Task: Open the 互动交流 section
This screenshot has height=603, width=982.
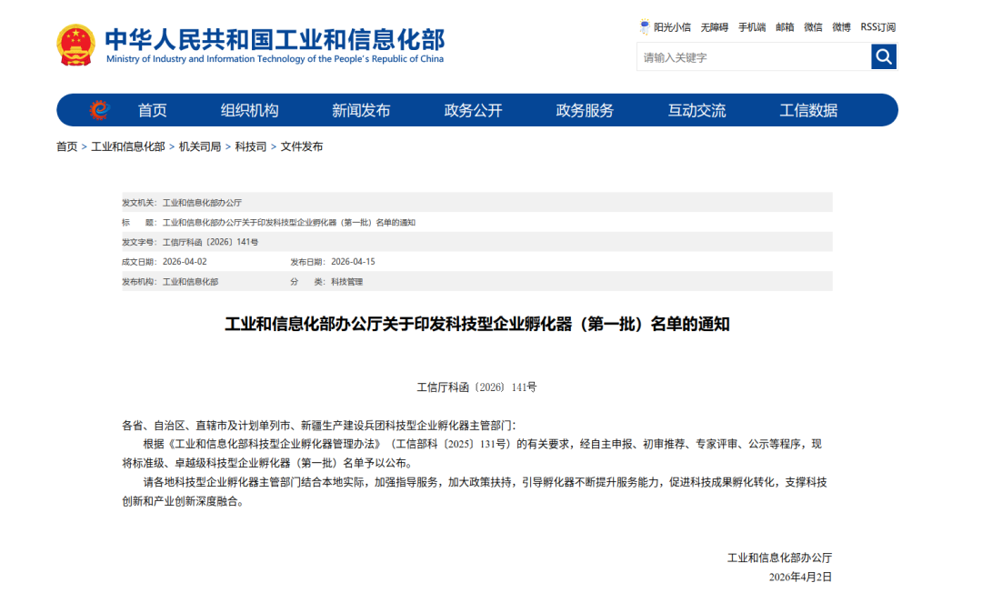Action: (x=696, y=110)
